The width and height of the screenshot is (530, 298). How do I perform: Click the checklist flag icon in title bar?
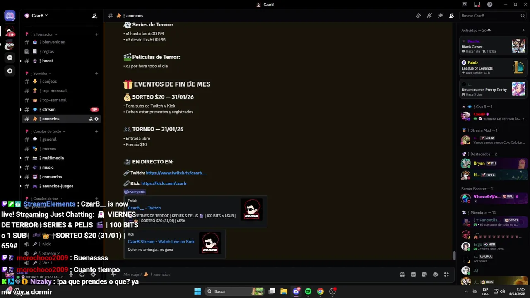tap(465, 5)
